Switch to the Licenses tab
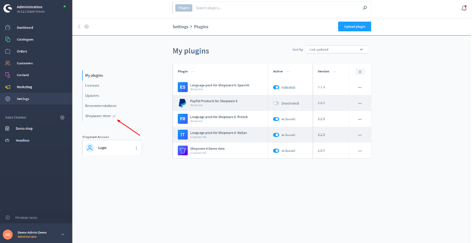The width and height of the screenshot is (472, 243). [92, 85]
